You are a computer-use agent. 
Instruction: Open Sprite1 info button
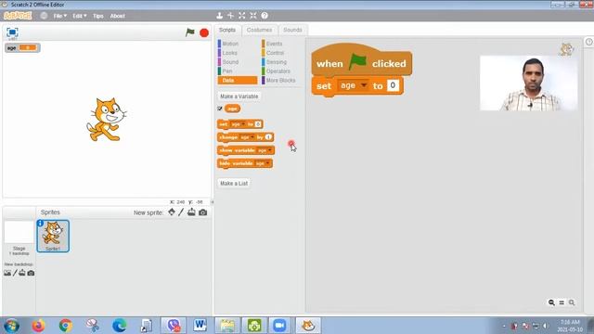41,223
